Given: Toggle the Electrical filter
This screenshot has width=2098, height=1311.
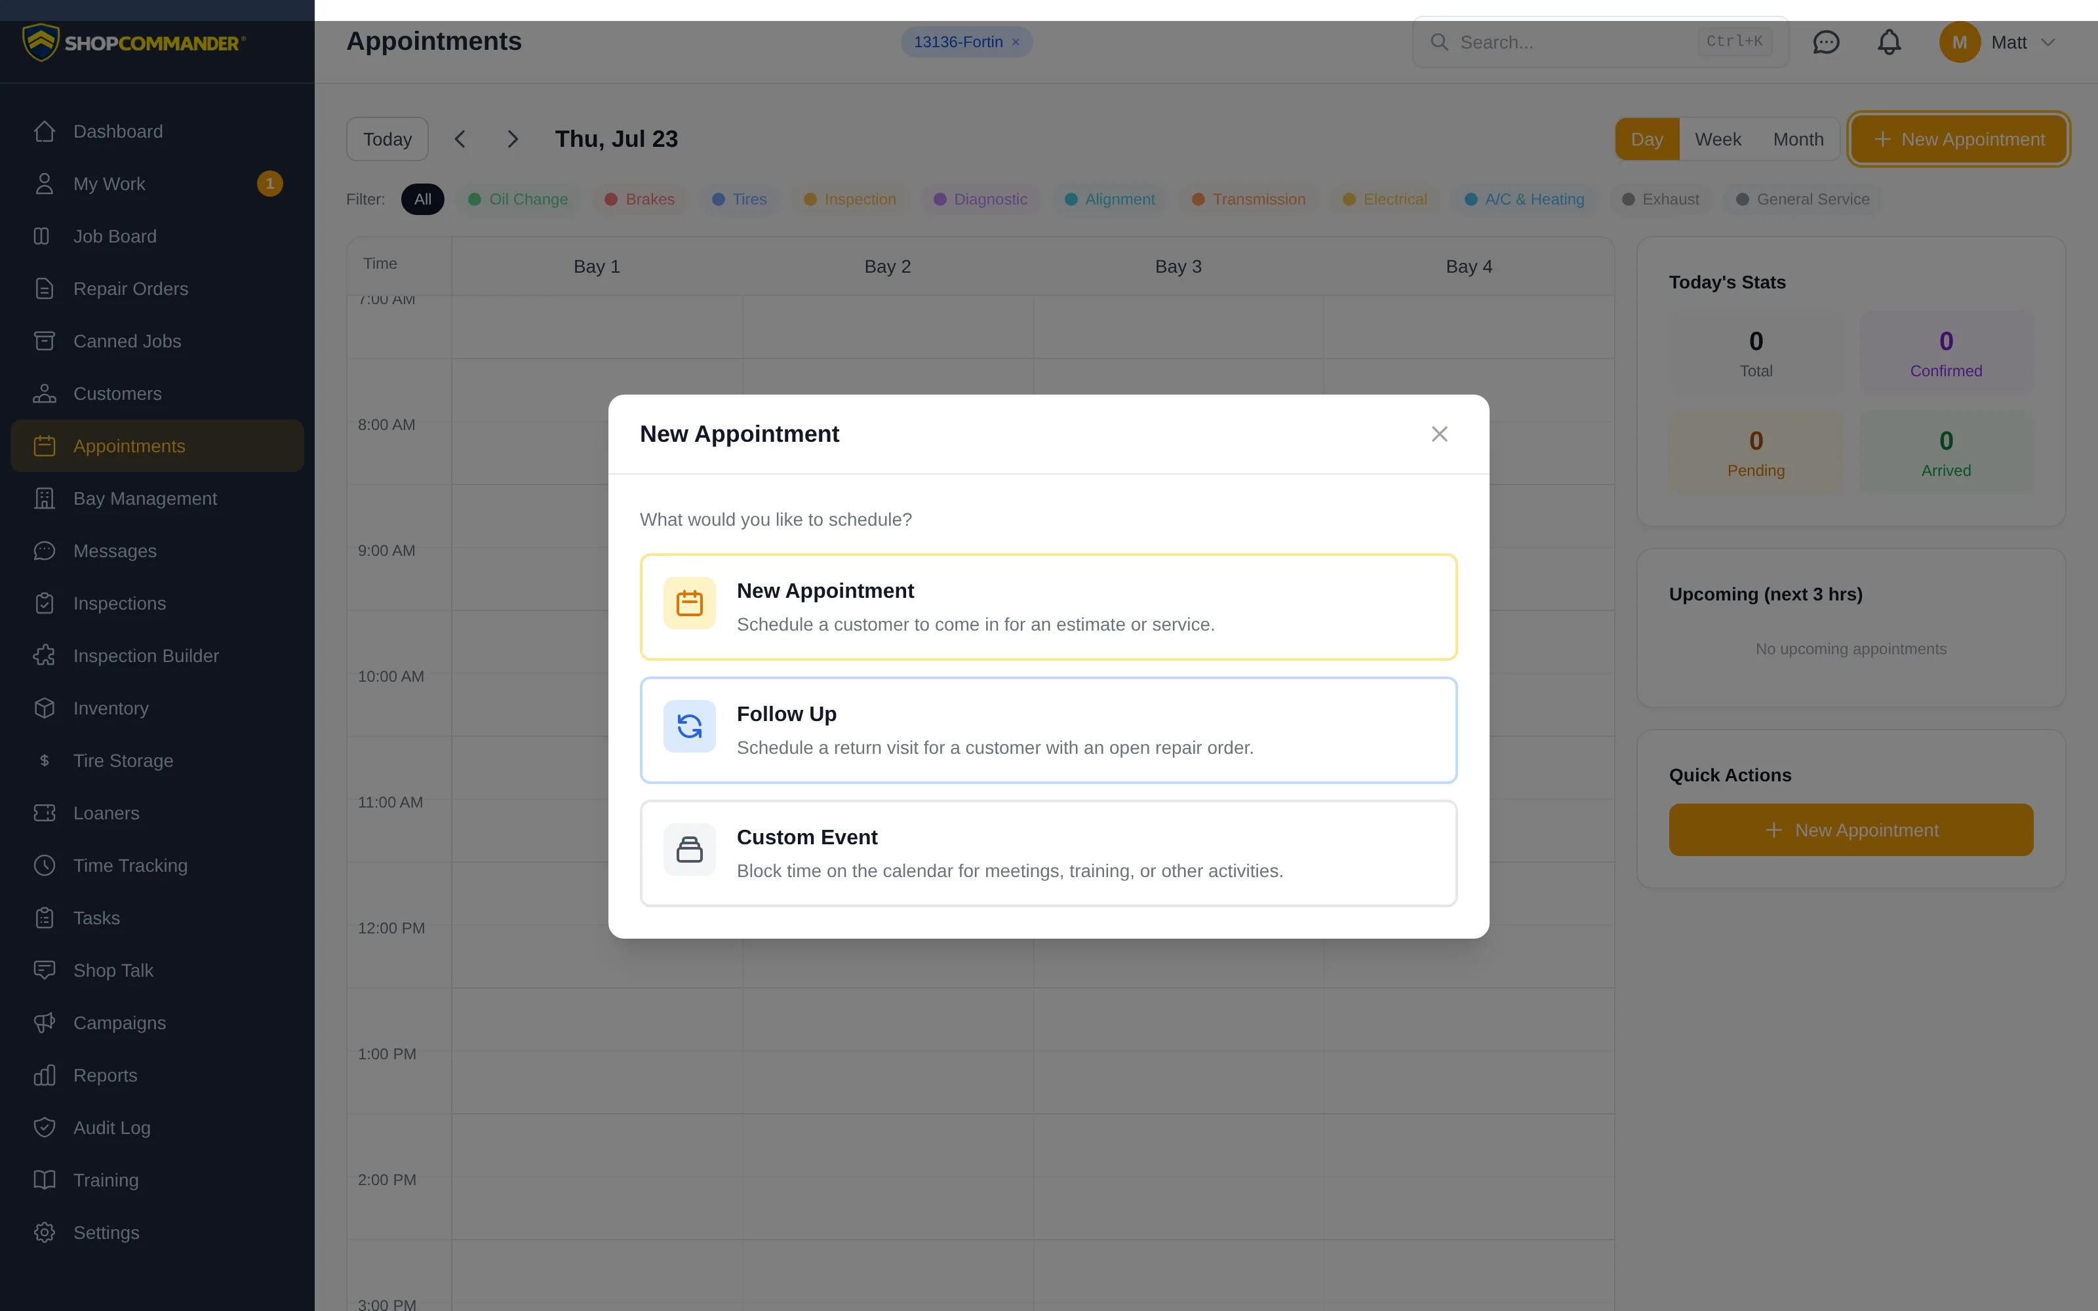Looking at the screenshot, I should 1385,199.
